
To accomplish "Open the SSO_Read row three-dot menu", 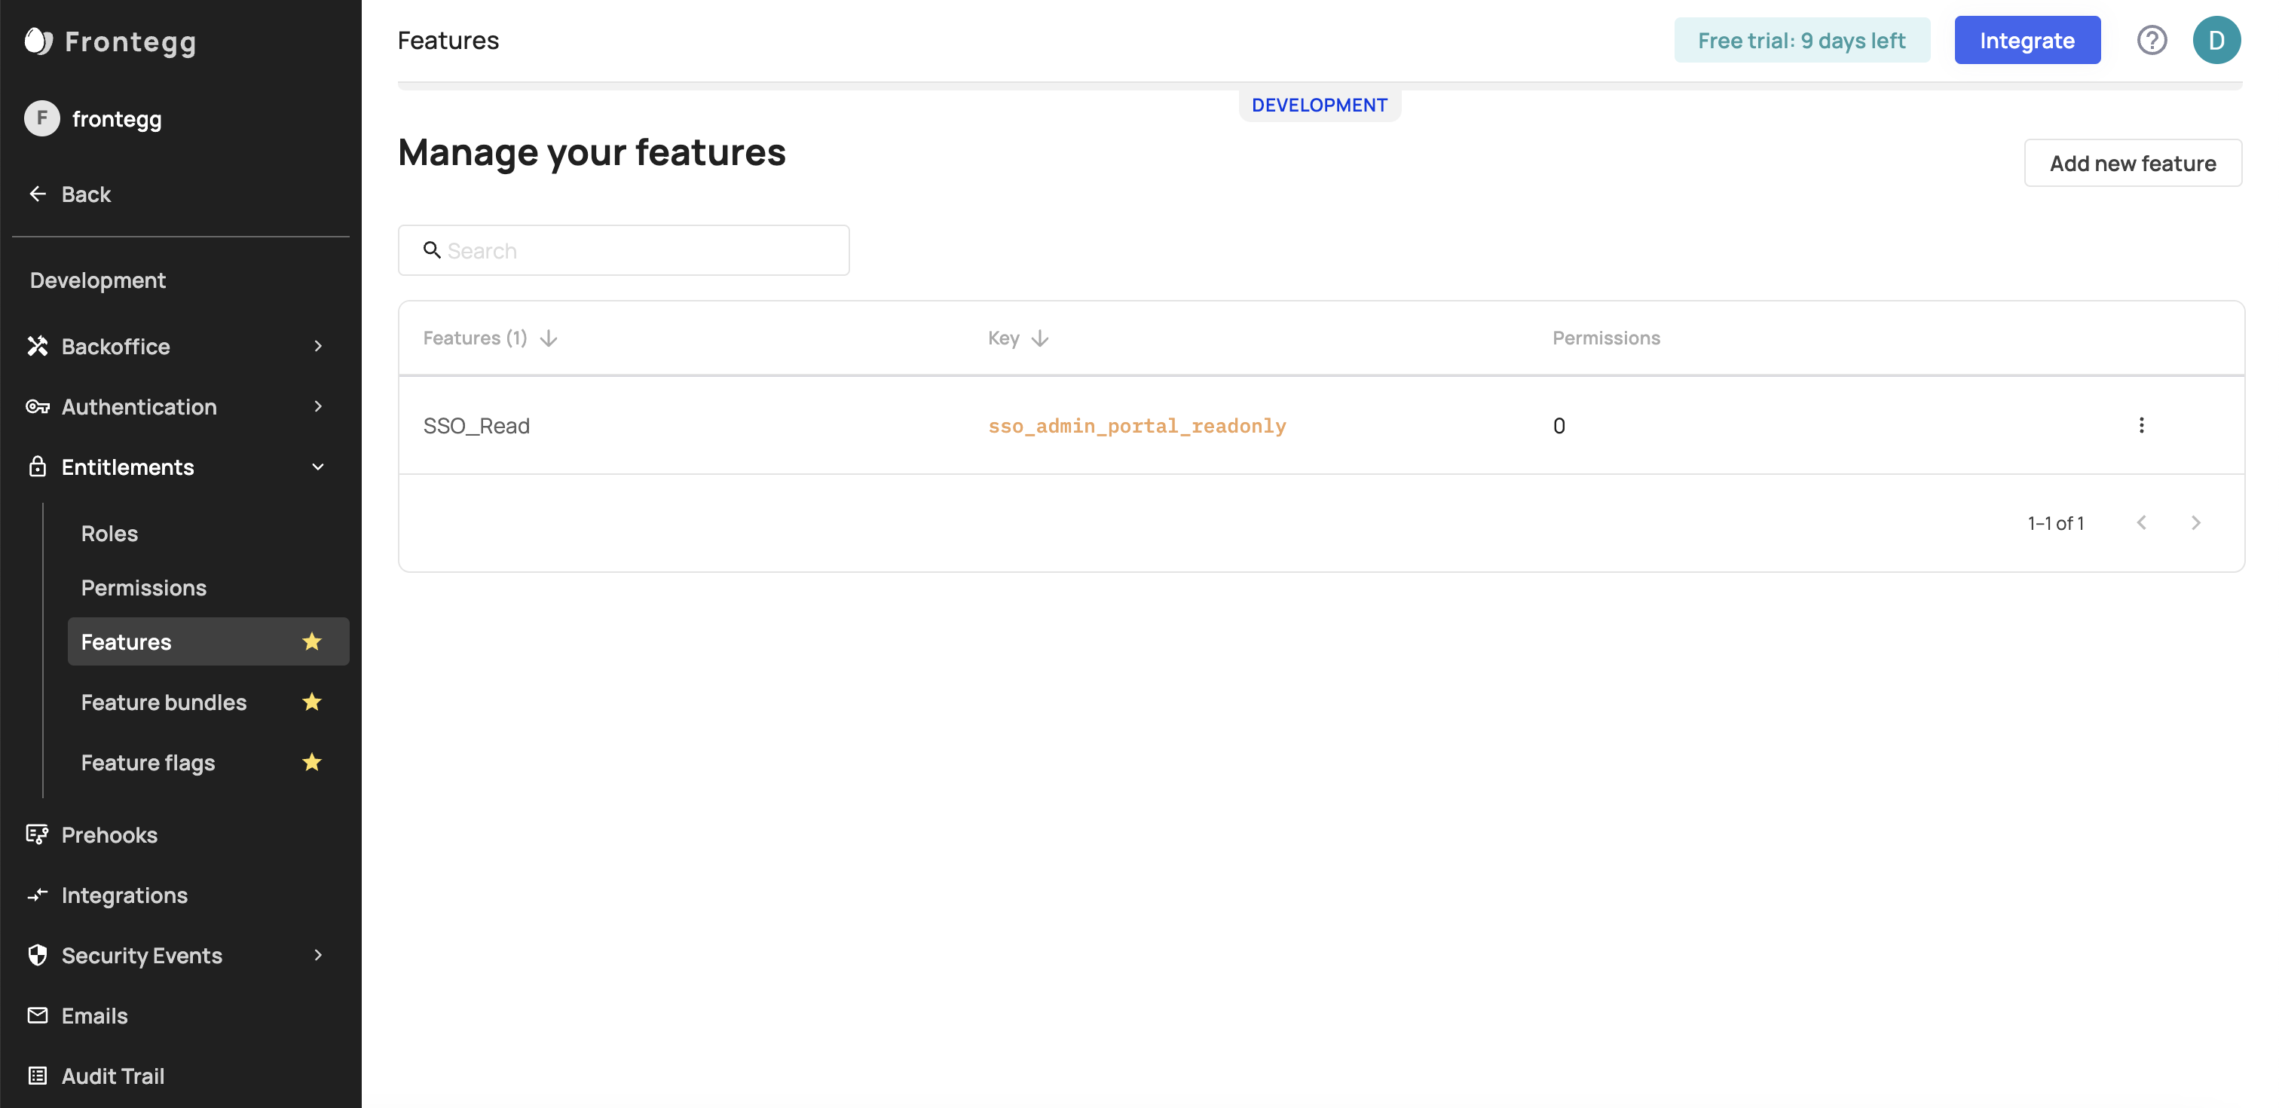I will 2141,426.
